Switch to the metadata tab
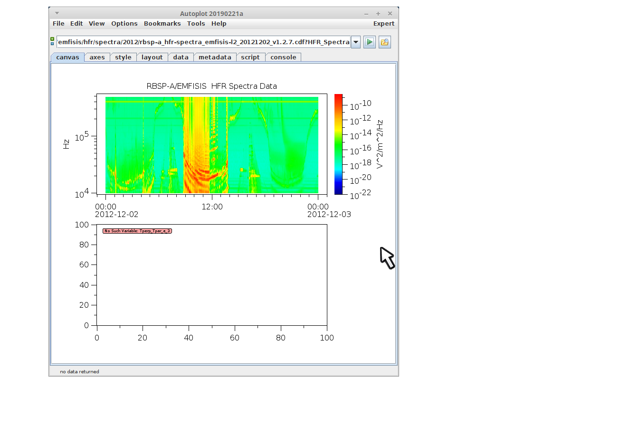The image size is (639, 435). point(215,57)
